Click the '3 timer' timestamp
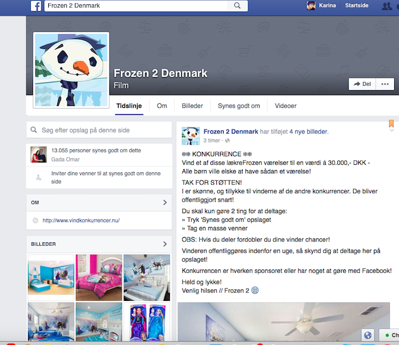 click(x=211, y=140)
